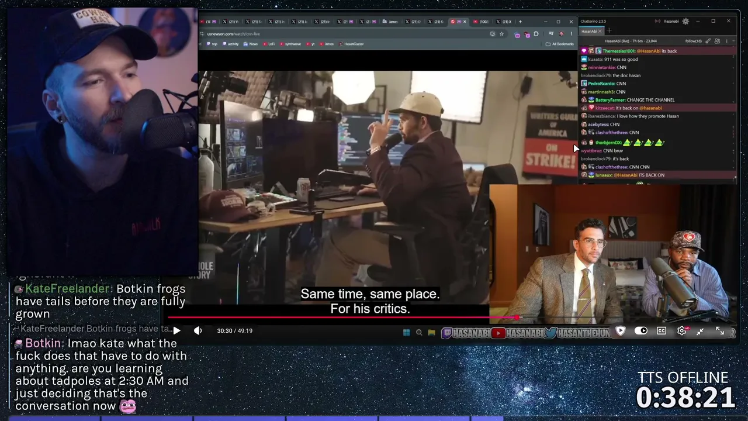Click username PedroRcardo in chat

[601, 84]
